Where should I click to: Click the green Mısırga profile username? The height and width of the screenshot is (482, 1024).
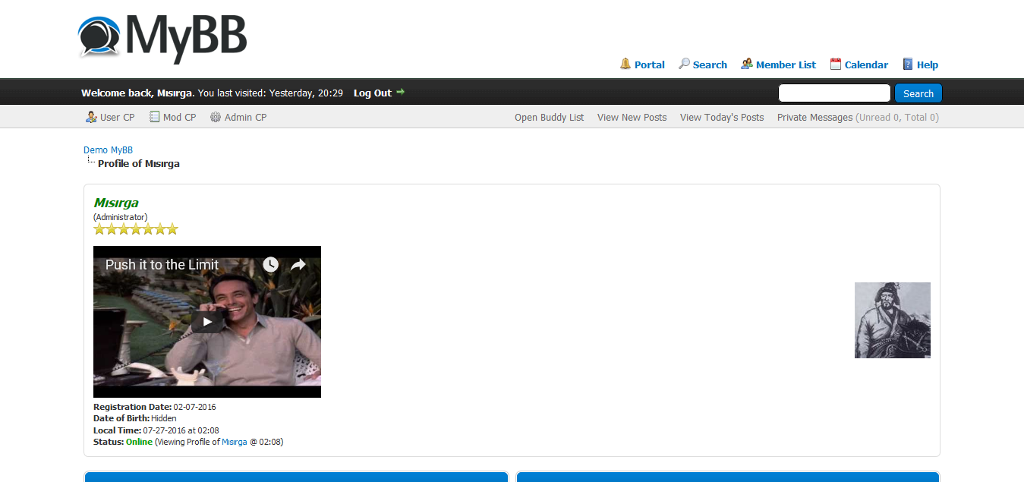tap(115, 203)
